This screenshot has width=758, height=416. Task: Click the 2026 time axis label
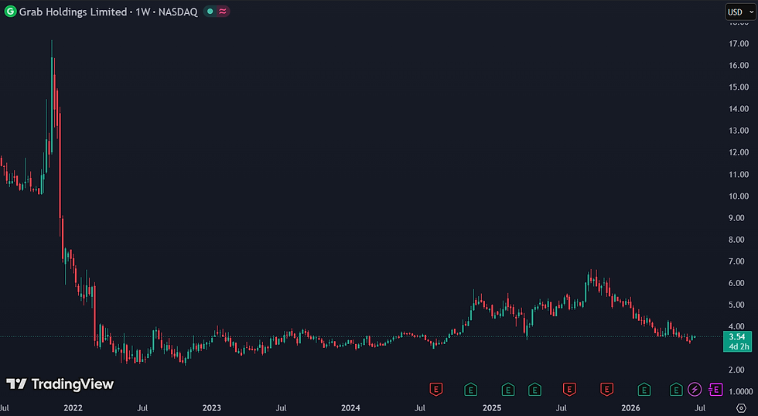[630, 408]
